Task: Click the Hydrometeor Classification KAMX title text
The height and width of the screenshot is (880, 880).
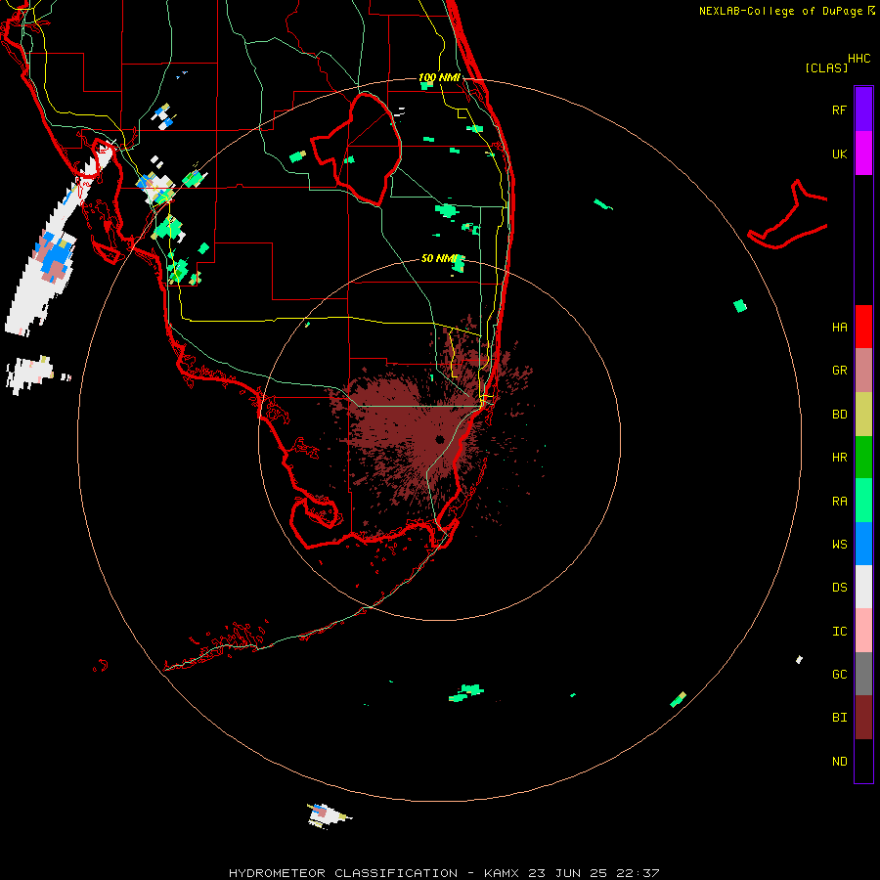Action: pyautogui.click(x=444, y=873)
